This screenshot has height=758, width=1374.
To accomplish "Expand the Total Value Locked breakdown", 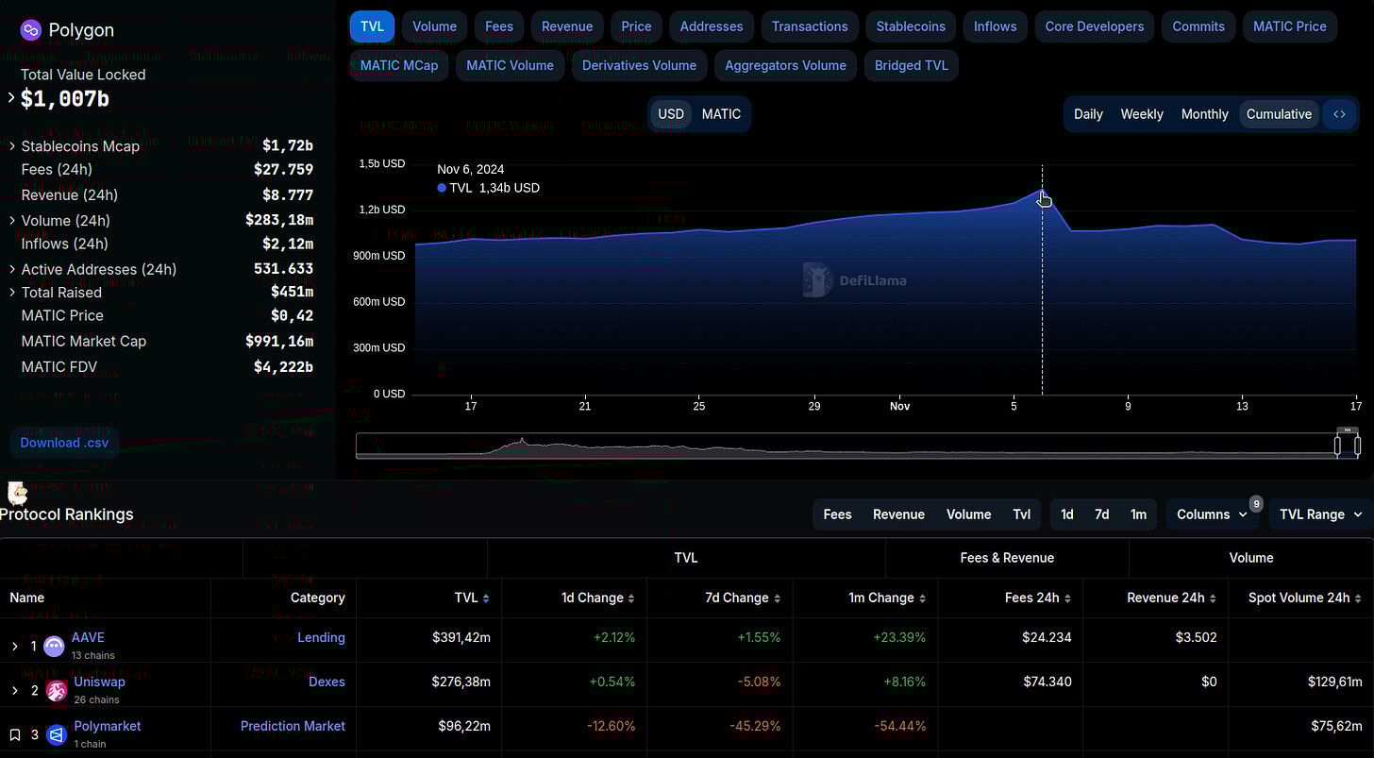I will (x=12, y=97).
